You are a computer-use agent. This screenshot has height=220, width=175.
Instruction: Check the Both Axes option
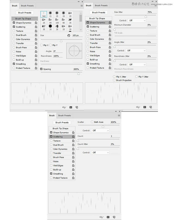click(x=92, y=122)
